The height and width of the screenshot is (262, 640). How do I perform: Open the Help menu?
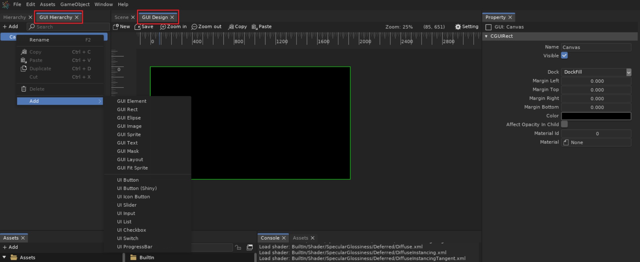(123, 4)
